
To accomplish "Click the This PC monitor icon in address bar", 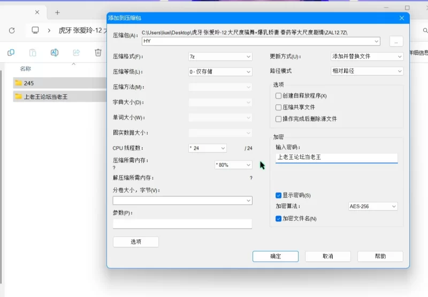I will [35, 30].
